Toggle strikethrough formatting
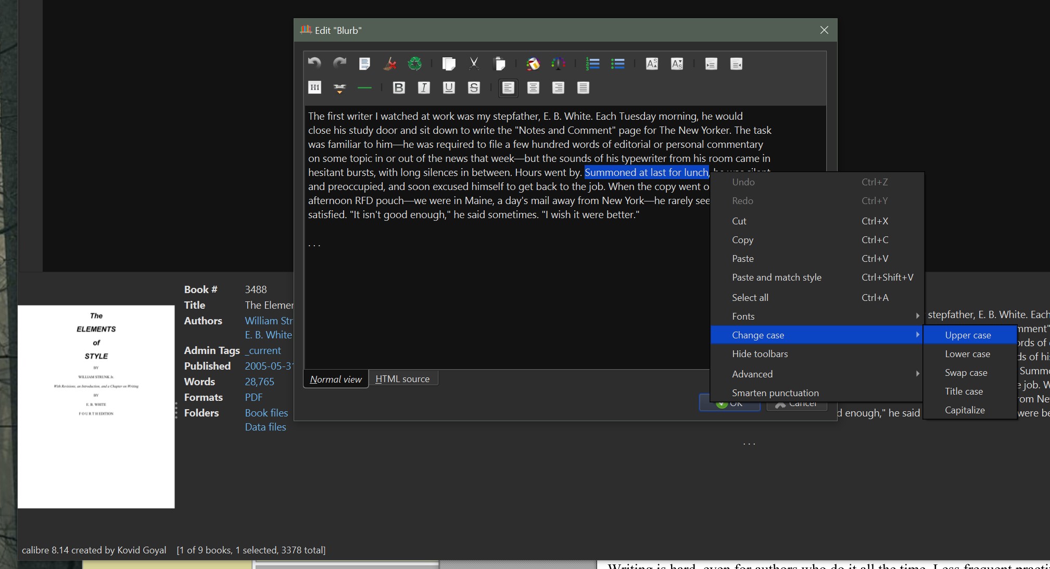This screenshot has width=1050, height=569. click(474, 88)
